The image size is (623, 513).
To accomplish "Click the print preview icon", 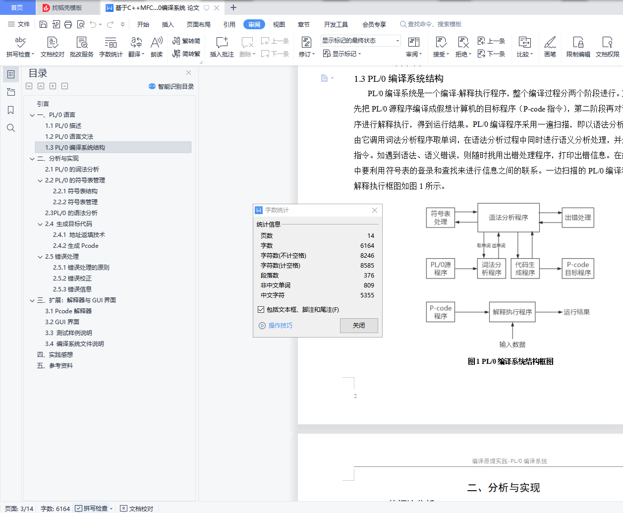I will [81, 24].
